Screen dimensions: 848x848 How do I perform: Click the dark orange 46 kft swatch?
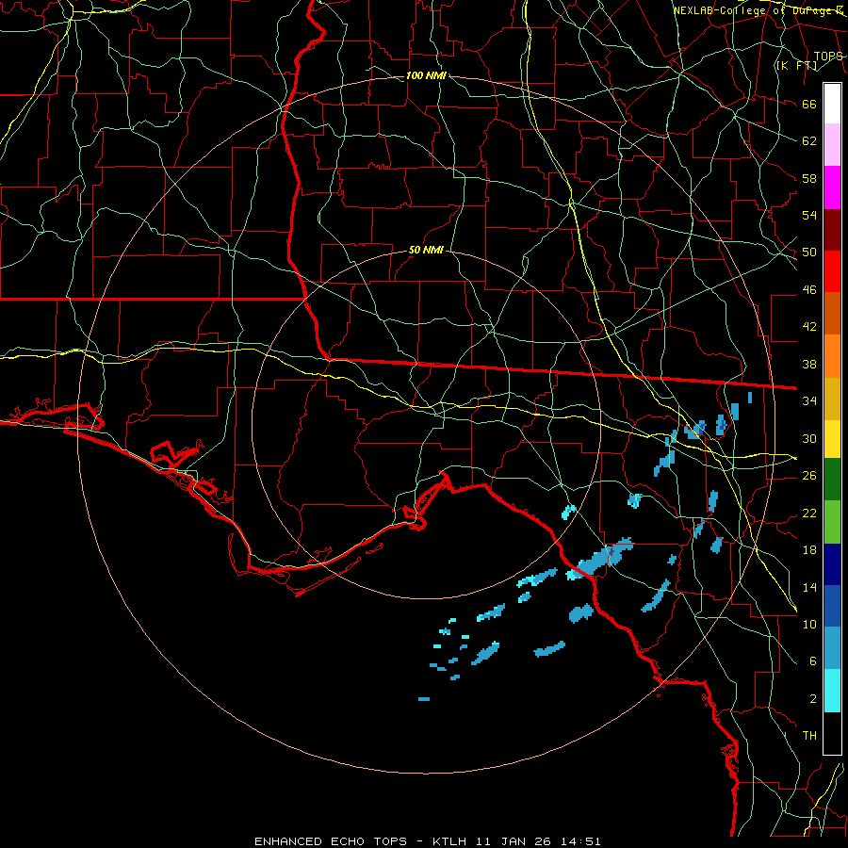pos(832,313)
